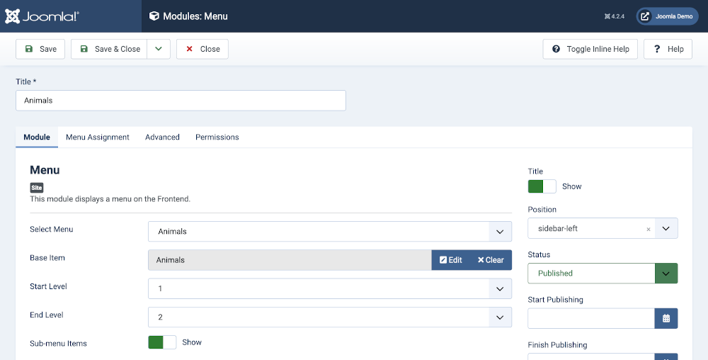Switch to the Advanced tab
This screenshot has height=360, width=708.
(x=162, y=137)
